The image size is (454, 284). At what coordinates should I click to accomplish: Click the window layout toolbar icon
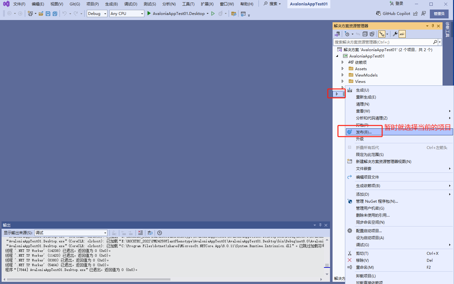(243, 14)
